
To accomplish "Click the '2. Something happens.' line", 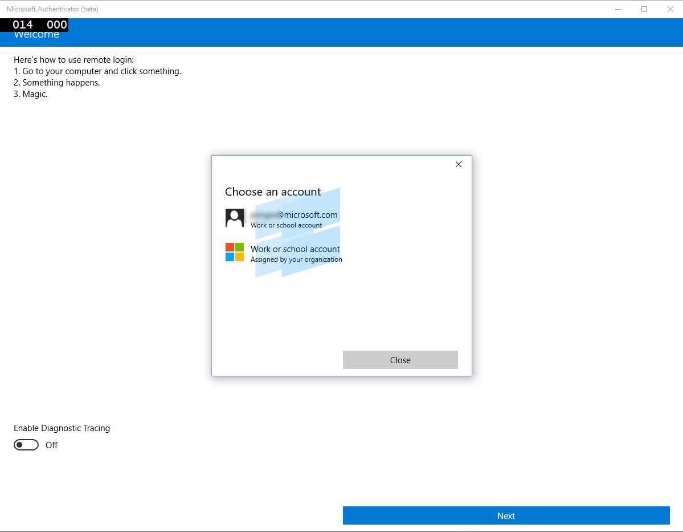I will (x=56, y=83).
